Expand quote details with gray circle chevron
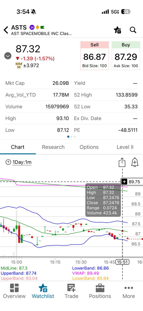The height and width of the screenshot is (311, 143). pos(8,56)
